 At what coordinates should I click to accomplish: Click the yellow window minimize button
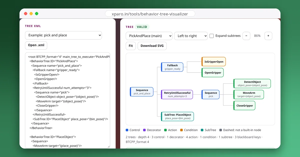click(x=31, y=14)
